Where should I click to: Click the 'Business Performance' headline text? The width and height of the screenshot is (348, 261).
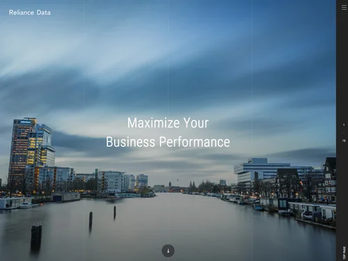168,142
